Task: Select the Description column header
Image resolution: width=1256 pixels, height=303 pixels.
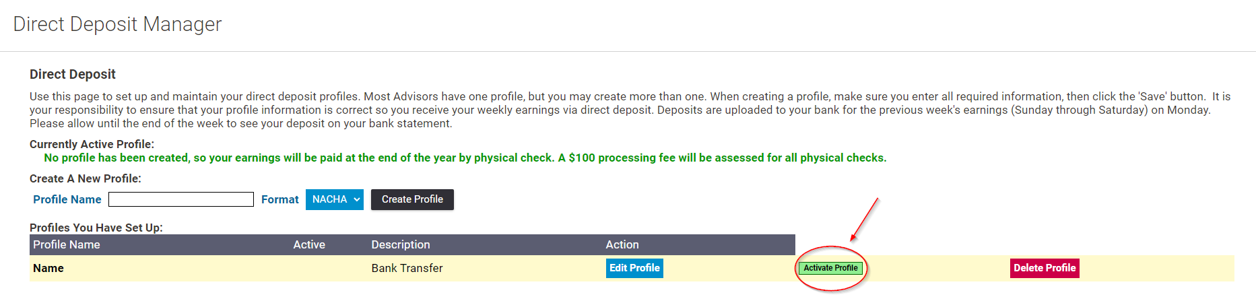Action: [401, 244]
